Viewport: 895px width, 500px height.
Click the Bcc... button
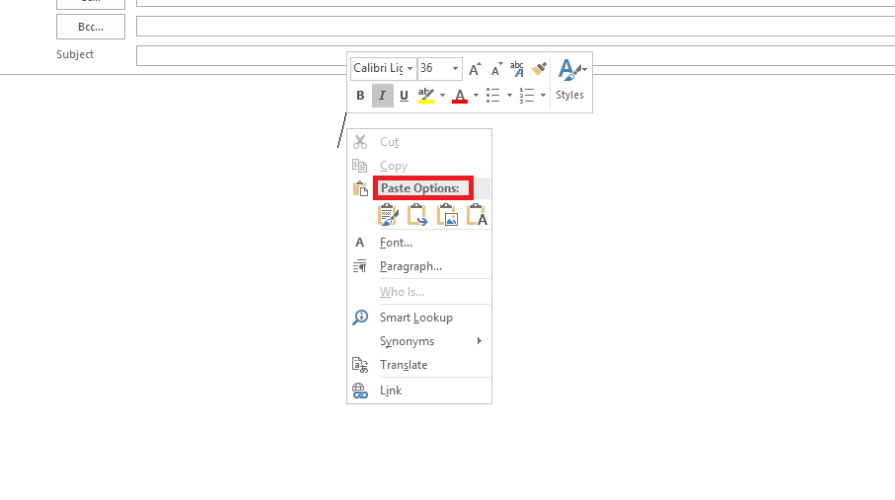[91, 27]
